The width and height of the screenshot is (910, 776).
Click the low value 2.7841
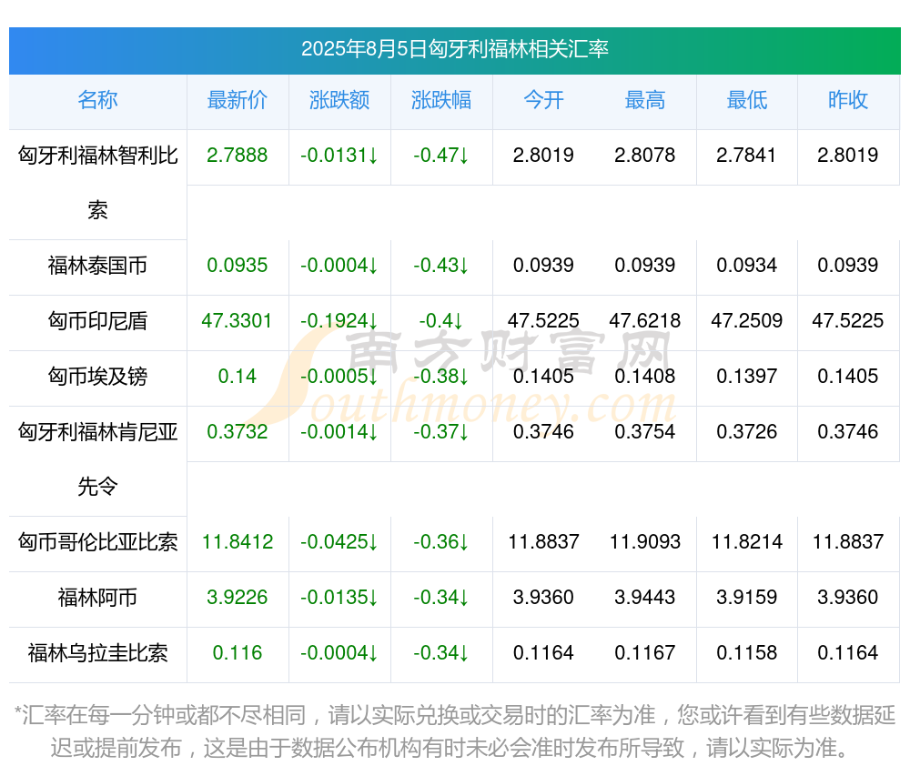746,156
